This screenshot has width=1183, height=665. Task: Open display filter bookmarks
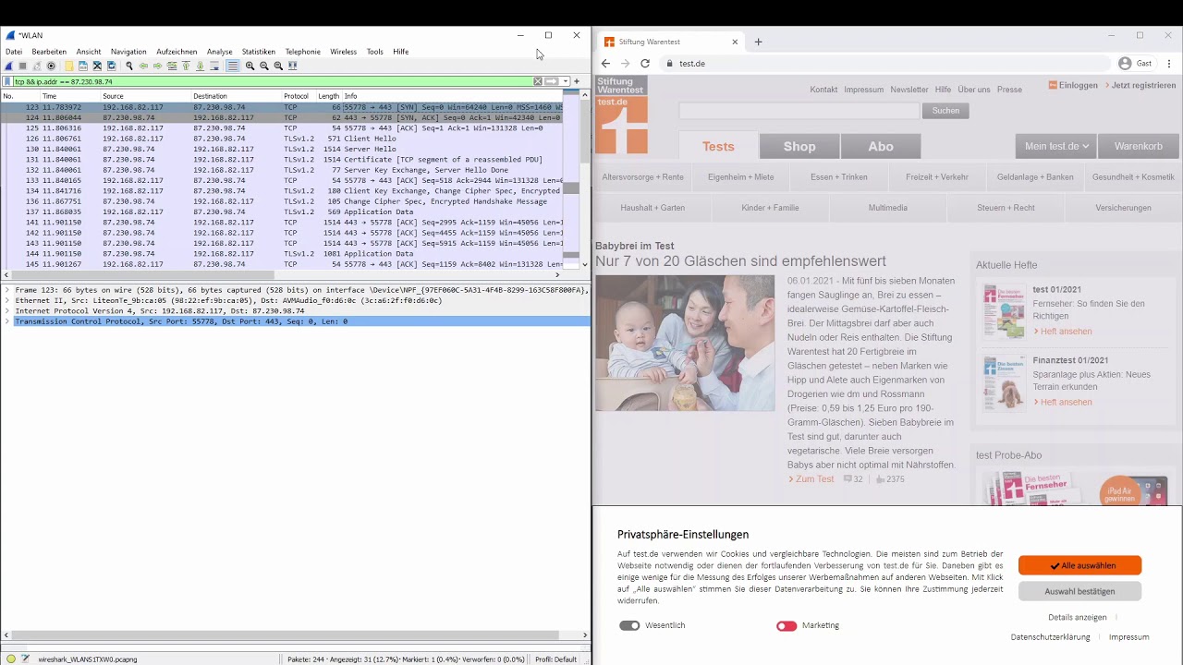[x=8, y=81]
